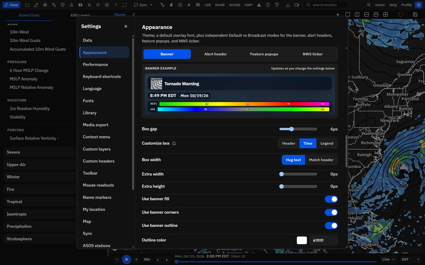Select the 3D cube tool
Screen dimensions: 425x265
107,5
